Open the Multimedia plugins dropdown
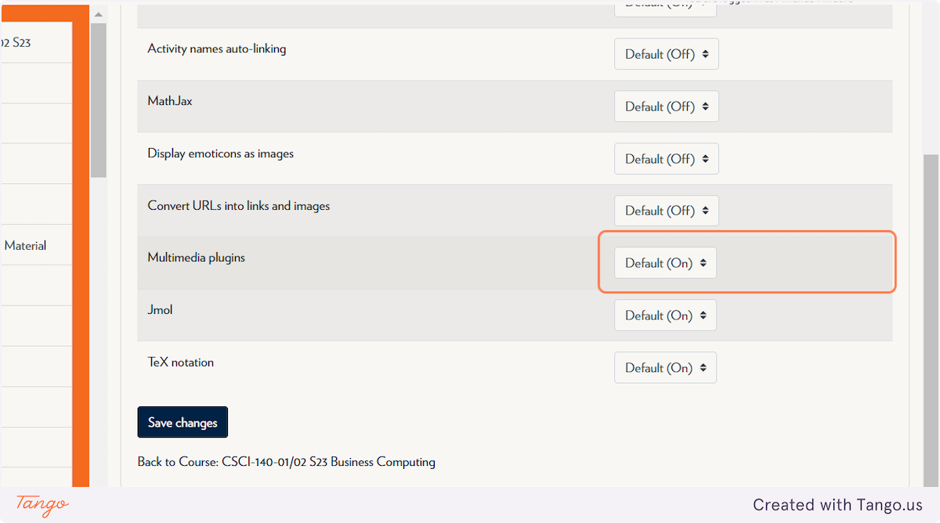The width and height of the screenshot is (940, 523). [x=665, y=263]
